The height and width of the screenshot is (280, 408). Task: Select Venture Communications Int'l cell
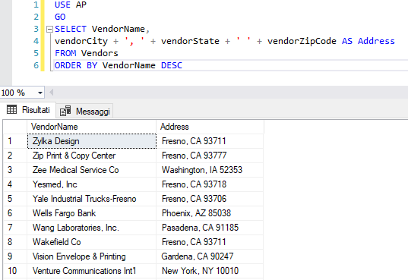(x=92, y=271)
